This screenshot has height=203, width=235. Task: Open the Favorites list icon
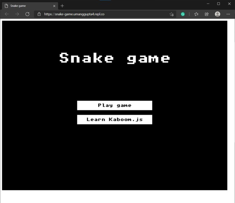click(196, 14)
